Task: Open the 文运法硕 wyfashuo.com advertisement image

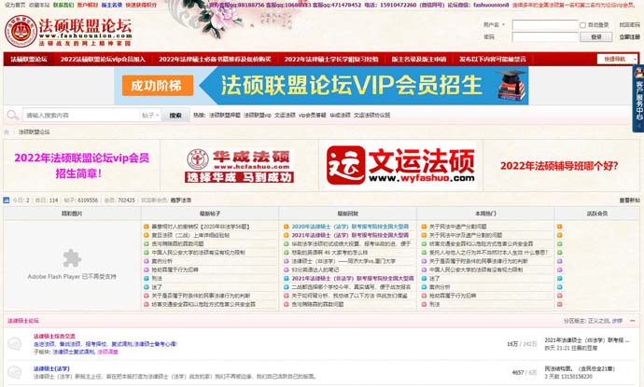Action: coord(400,166)
